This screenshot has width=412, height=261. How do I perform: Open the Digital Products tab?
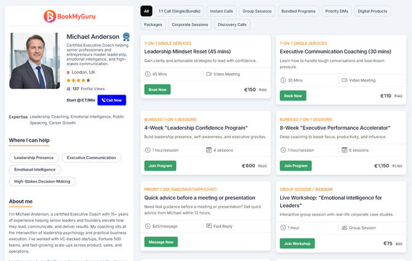point(373,11)
